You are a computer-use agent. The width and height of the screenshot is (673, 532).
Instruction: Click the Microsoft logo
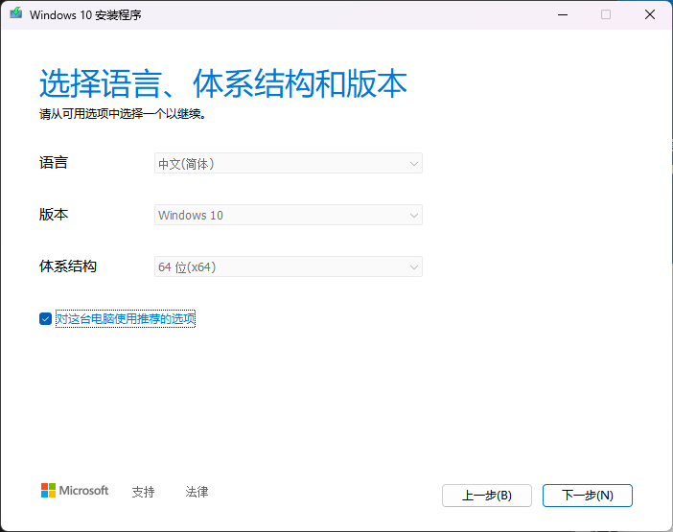pyautogui.click(x=75, y=491)
